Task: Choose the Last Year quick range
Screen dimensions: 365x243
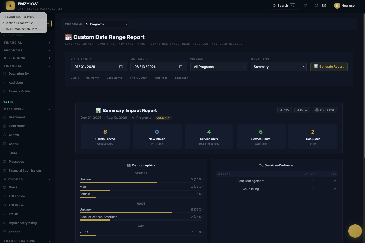Action: point(181,78)
